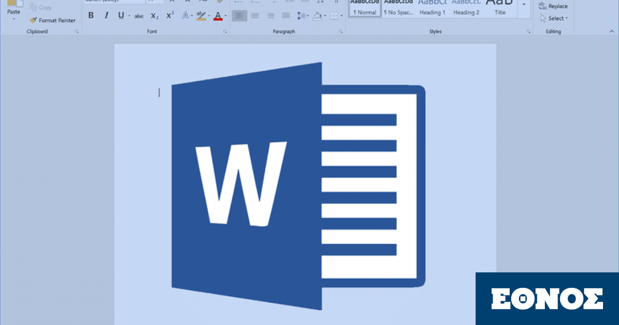Toggle italic formatting
This screenshot has width=619, height=325.
tap(106, 15)
